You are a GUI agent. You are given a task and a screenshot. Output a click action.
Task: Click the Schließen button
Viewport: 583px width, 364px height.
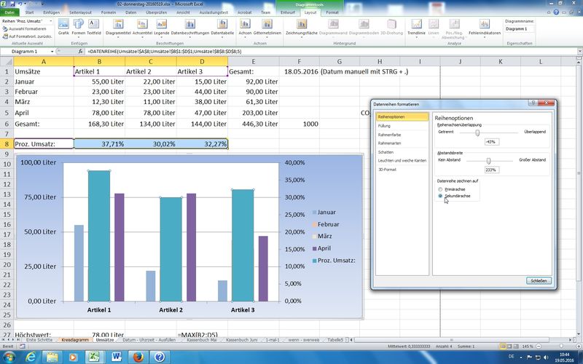(537, 280)
